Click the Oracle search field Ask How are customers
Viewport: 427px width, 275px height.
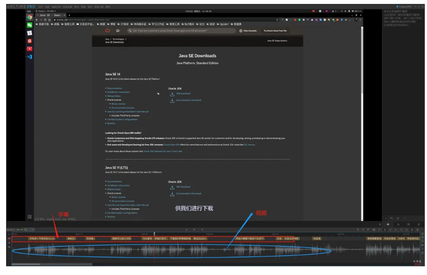point(182,31)
